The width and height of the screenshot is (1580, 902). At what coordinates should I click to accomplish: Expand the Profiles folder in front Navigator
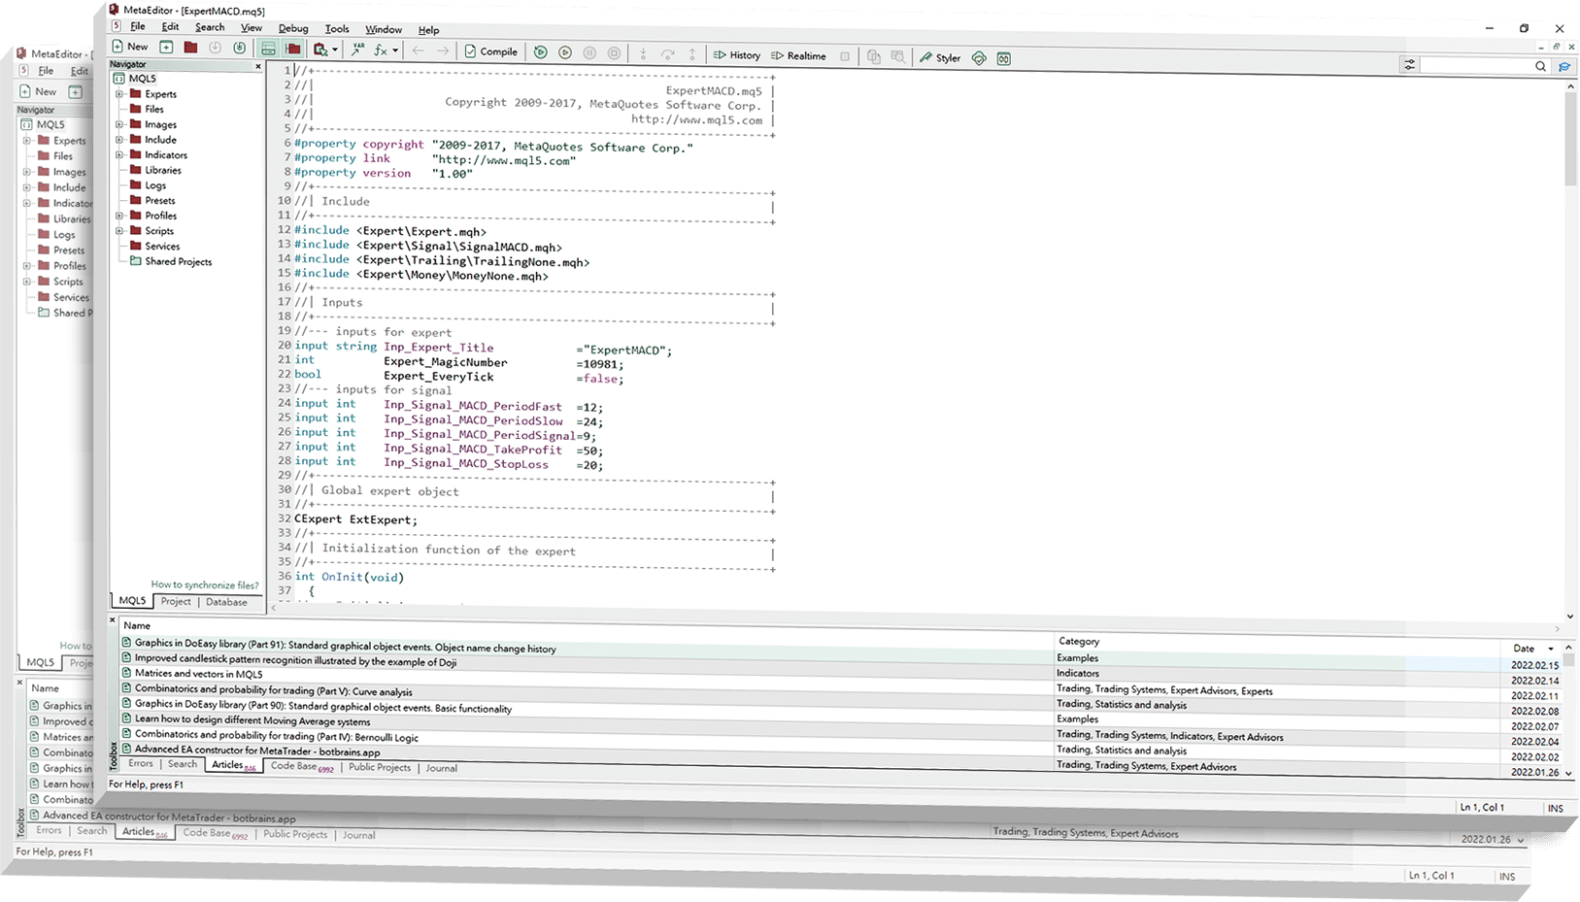[x=119, y=216]
